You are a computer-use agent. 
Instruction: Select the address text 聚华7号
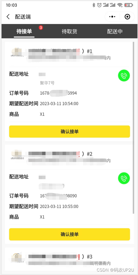pyautogui.click(x=47, y=83)
